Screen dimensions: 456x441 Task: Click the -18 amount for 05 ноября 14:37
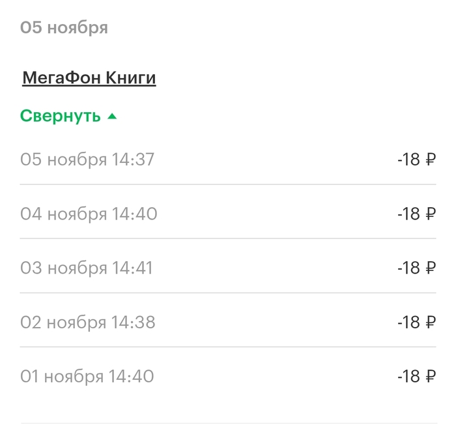(408, 160)
